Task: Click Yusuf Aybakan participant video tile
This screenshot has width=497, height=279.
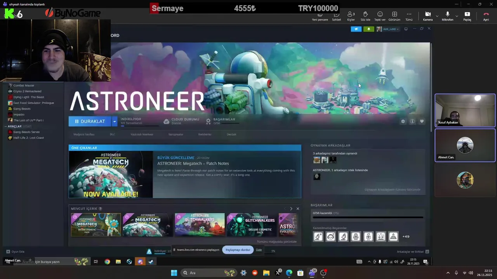Action: click(x=465, y=110)
